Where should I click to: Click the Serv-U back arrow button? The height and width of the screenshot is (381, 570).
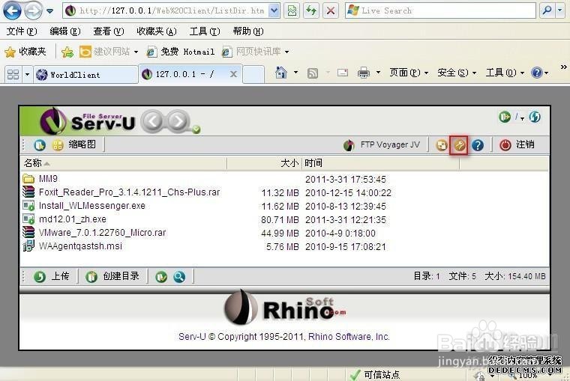point(152,121)
